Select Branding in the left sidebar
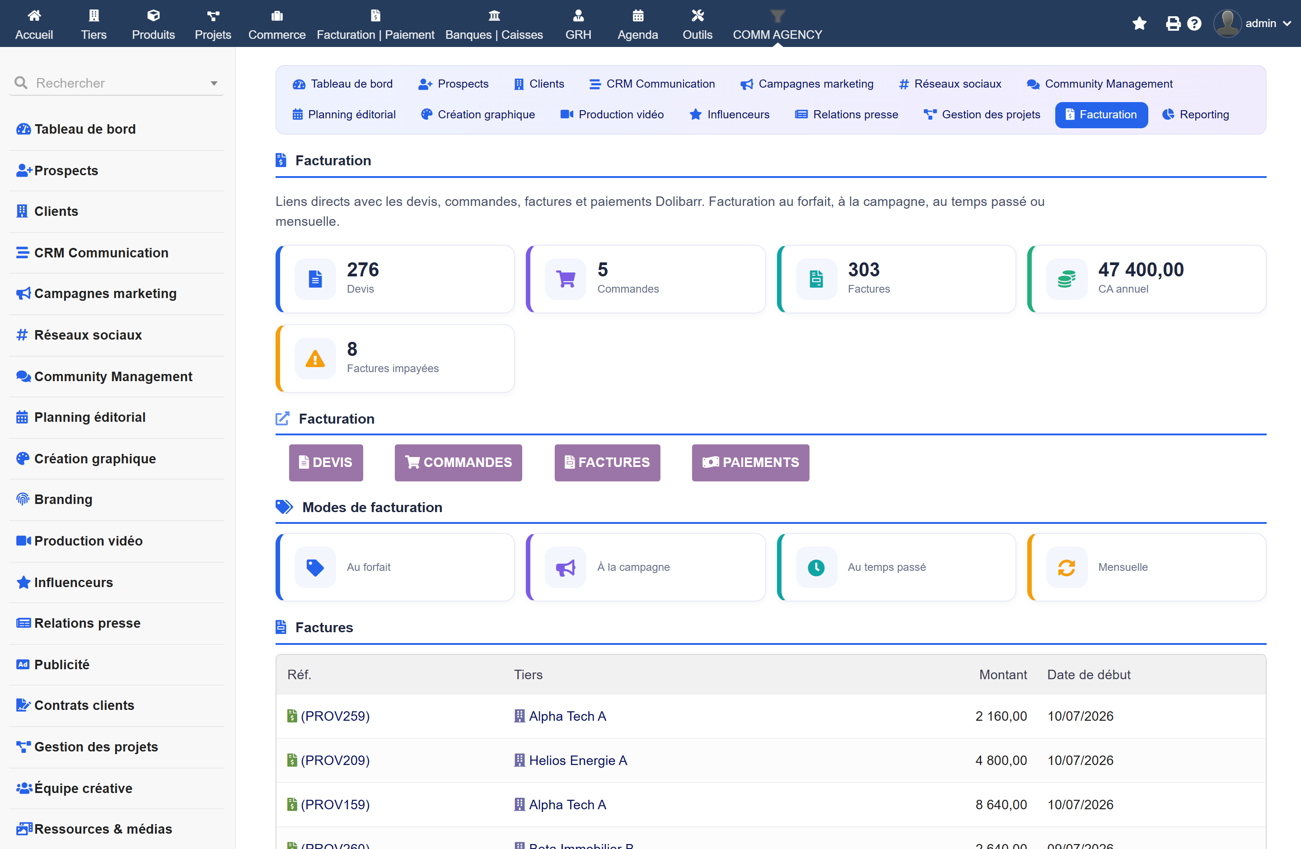The width and height of the screenshot is (1301, 849). coord(117,499)
